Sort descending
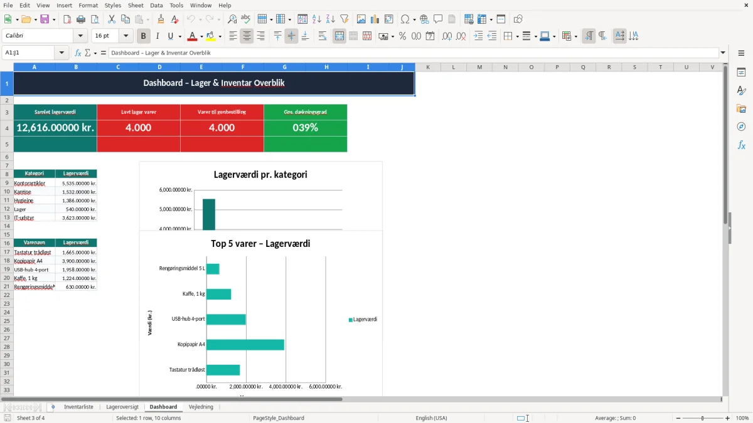 coord(331,19)
